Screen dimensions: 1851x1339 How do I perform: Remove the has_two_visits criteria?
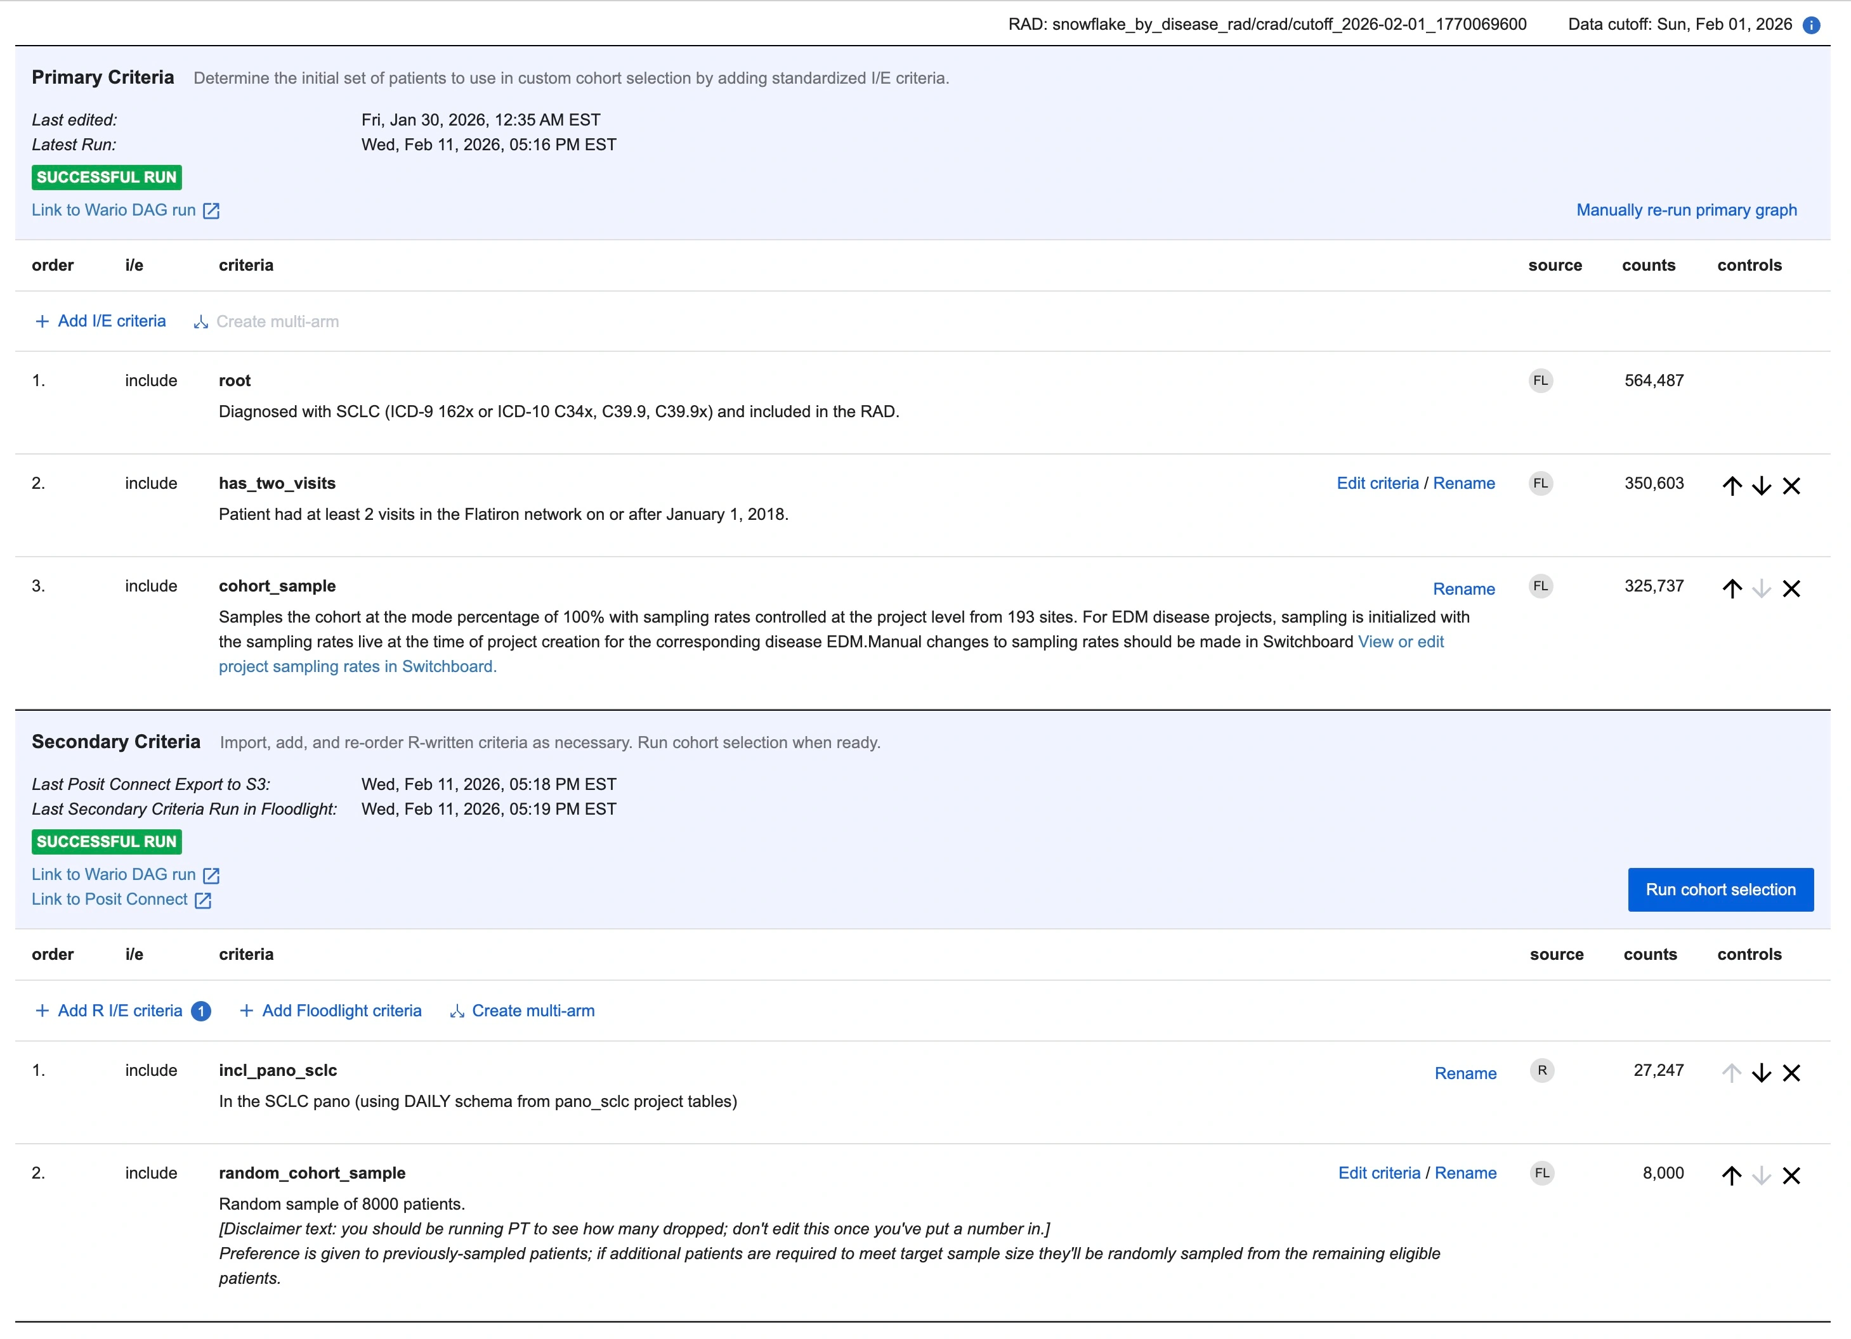coord(1791,486)
